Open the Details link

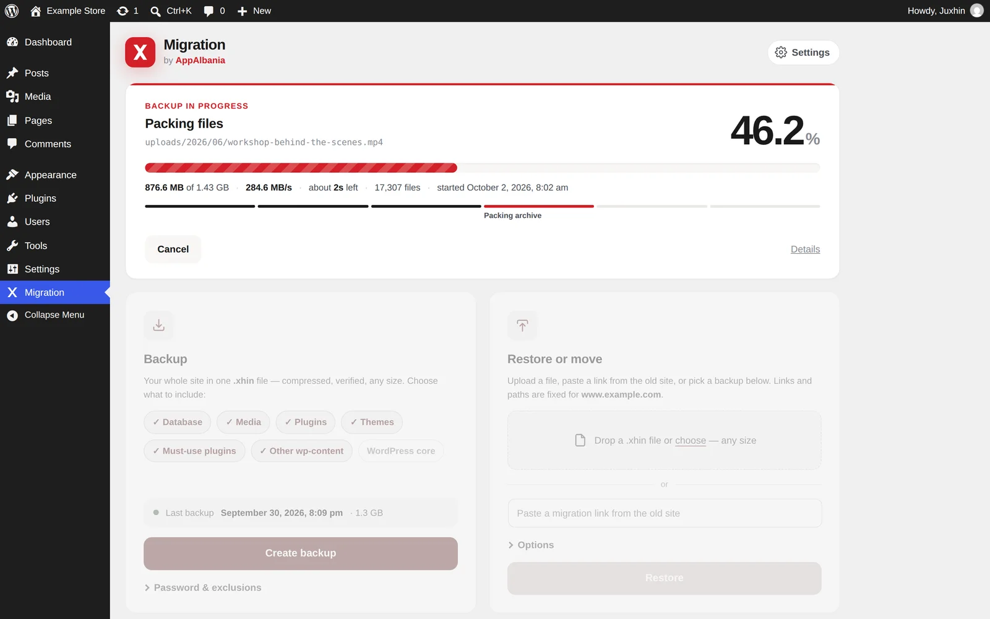coord(805,249)
